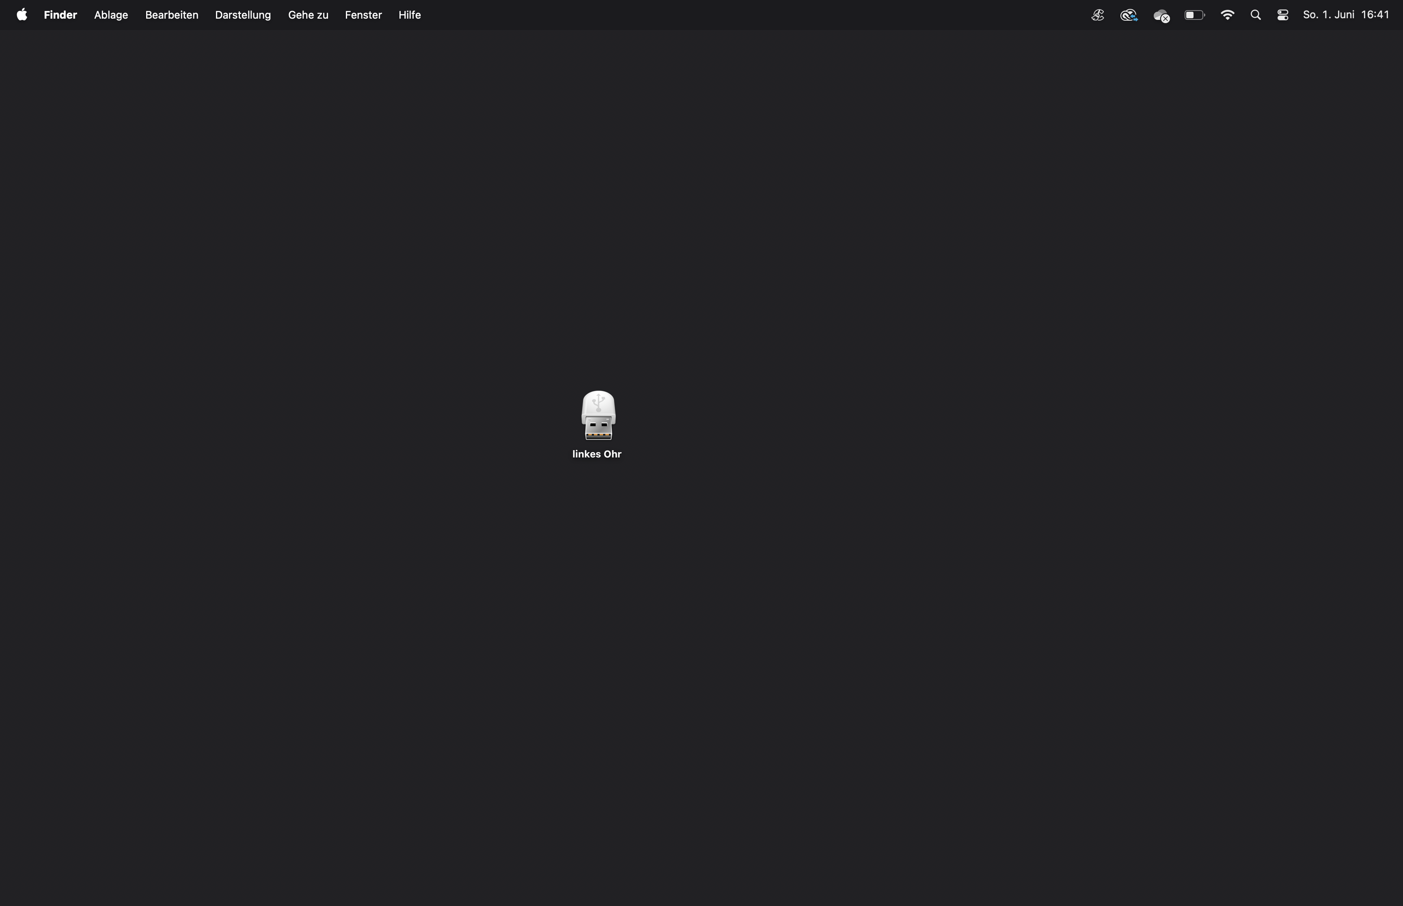Viewport: 1403px width, 906px height.
Task: Click the date So. 1. Juni
Action: point(1329,15)
